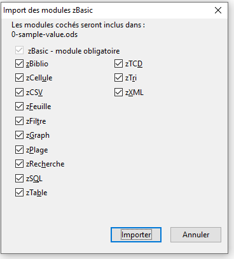Screen dimensions: 234x259
Task: Uncheck the zBiblio module checkbox
Action: (x=19, y=64)
